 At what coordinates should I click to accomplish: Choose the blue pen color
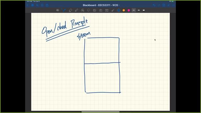pos(119,10)
